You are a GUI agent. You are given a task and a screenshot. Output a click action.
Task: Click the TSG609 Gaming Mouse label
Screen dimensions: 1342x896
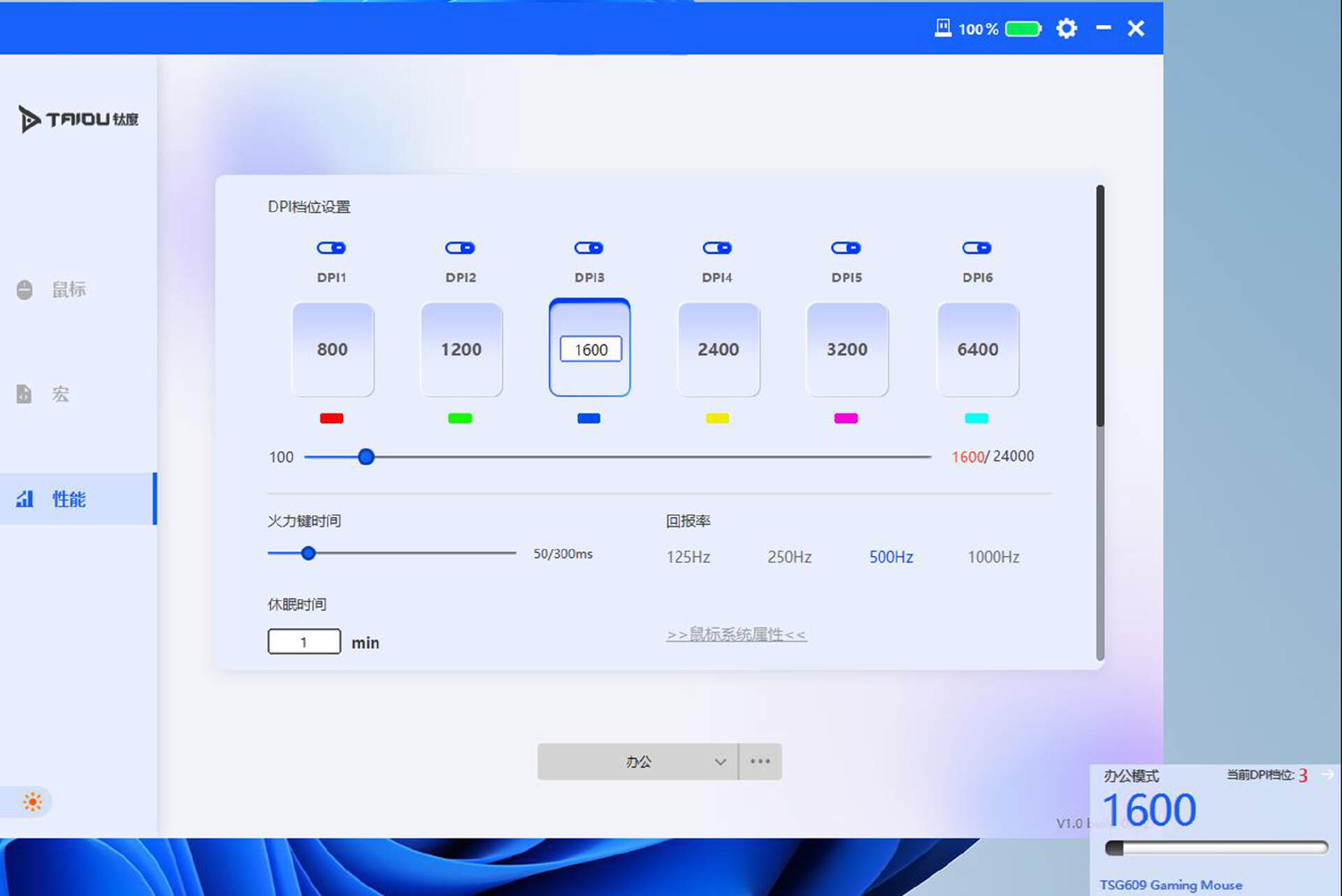pos(1171,885)
